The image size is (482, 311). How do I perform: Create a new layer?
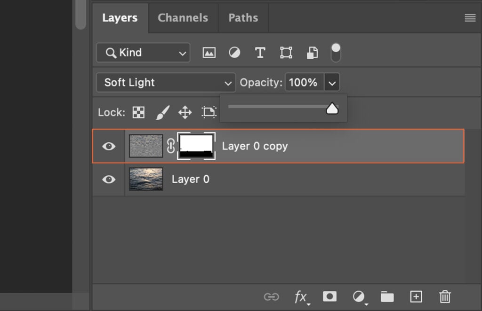[x=416, y=296]
